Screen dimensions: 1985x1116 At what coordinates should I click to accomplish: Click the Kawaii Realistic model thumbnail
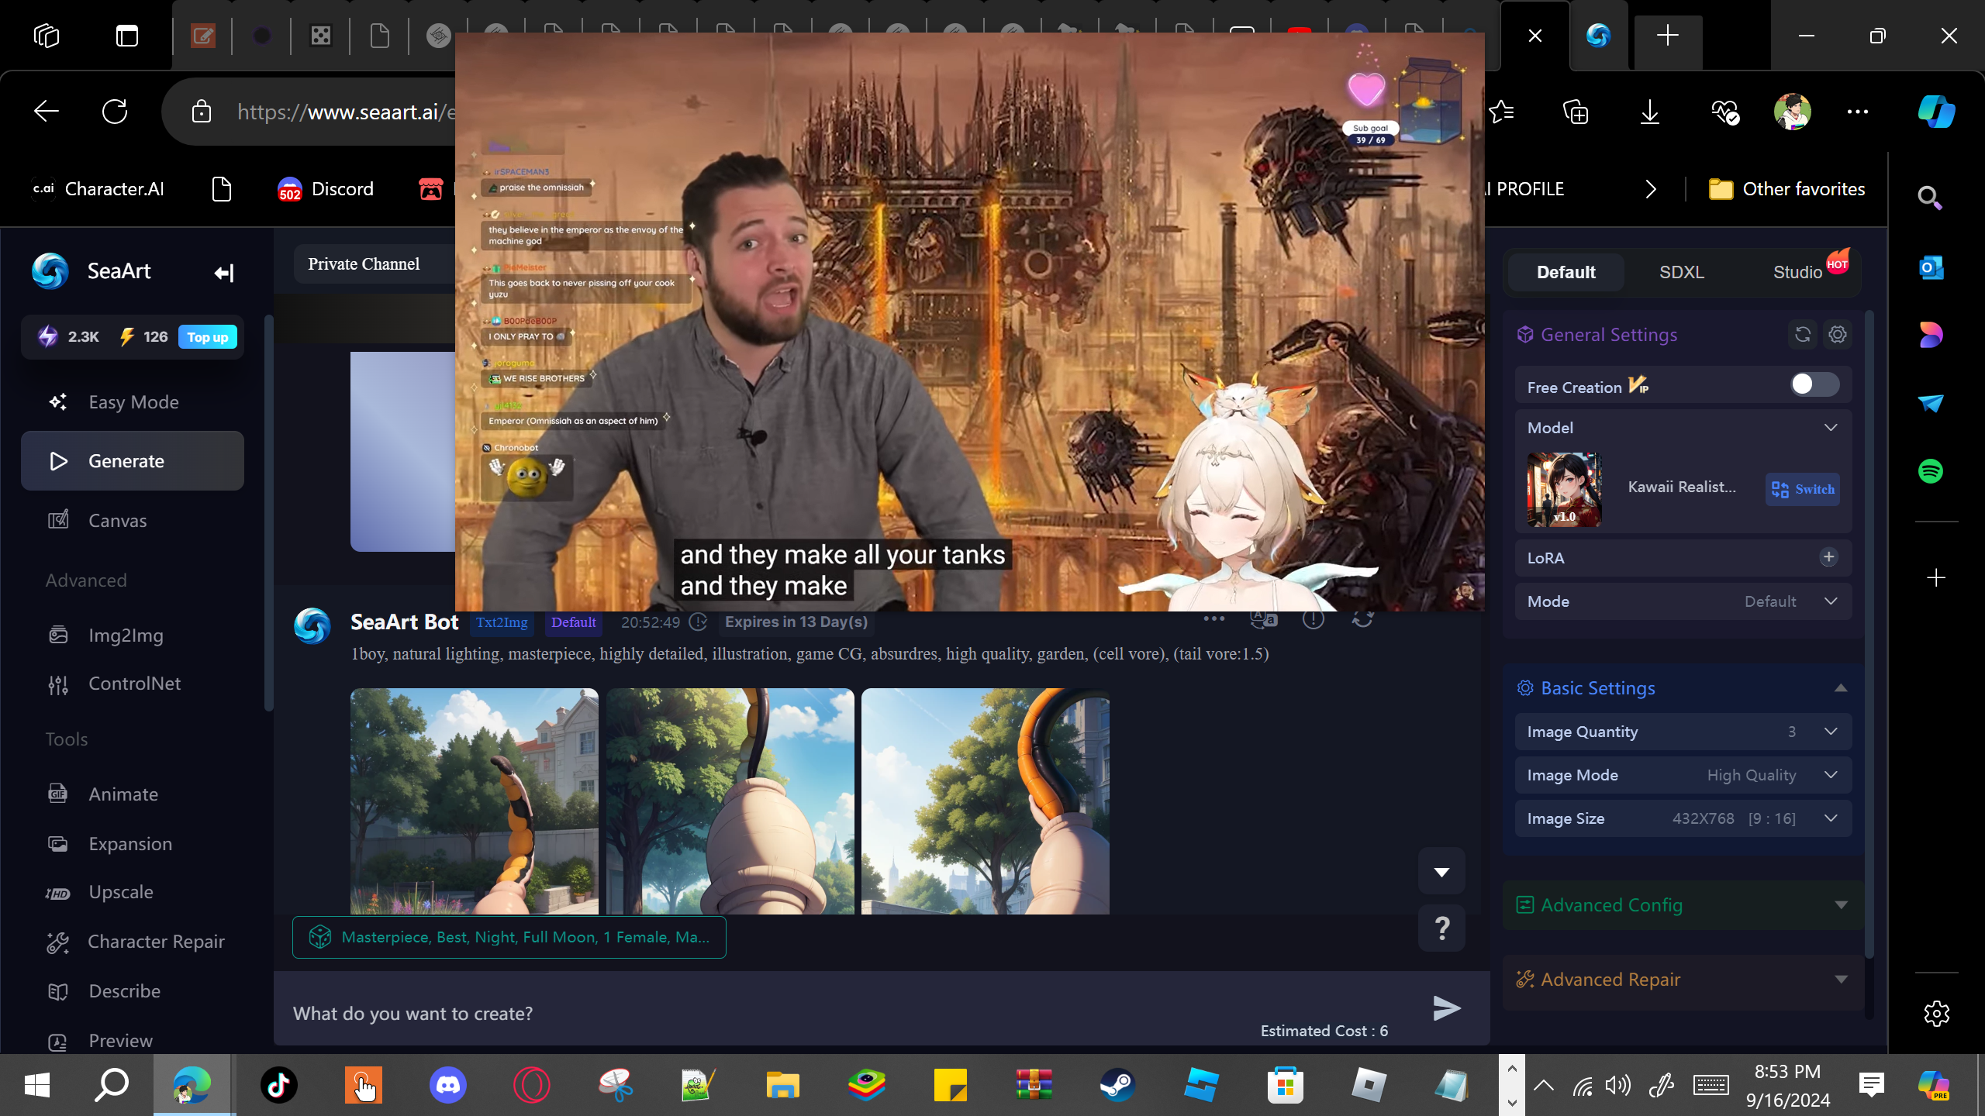(1564, 489)
